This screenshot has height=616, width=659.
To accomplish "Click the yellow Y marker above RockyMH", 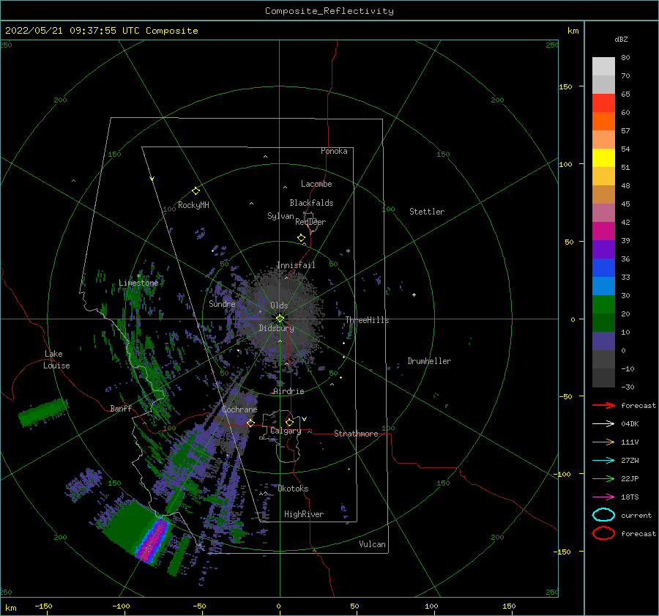I will pyautogui.click(x=152, y=179).
